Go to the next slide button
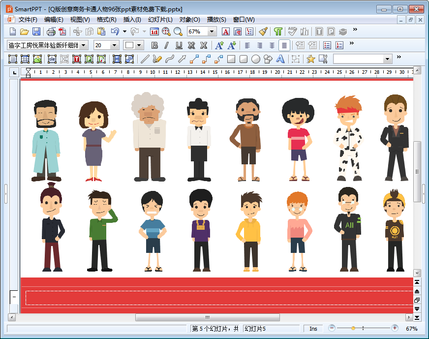Image resolution: width=429 pixels, height=339 pixels. [x=417, y=309]
